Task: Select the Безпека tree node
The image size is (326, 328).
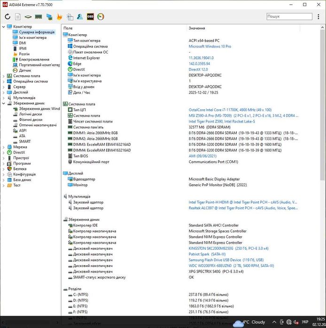Action: pos(20,169)
